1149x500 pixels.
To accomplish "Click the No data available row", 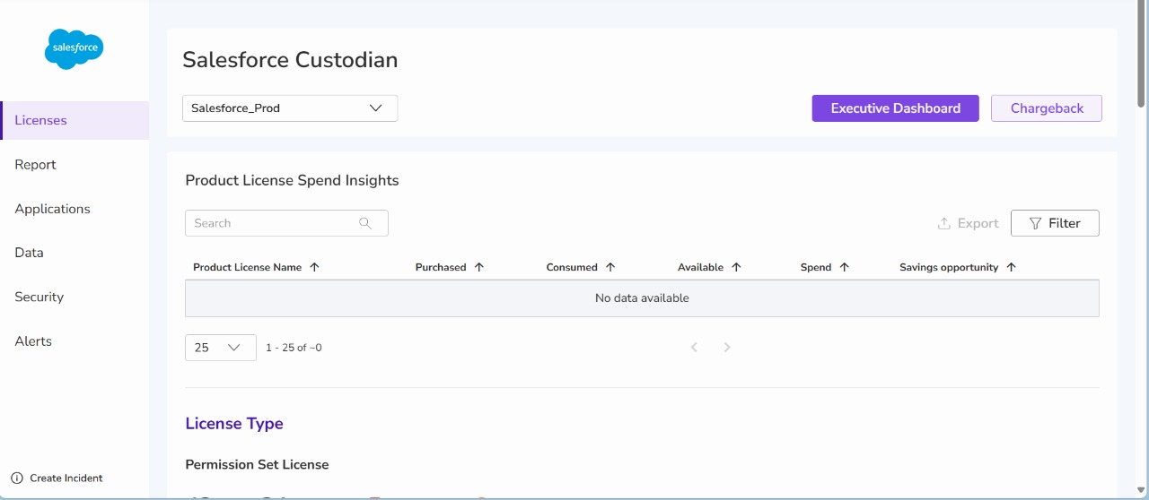I will (642, 298).
